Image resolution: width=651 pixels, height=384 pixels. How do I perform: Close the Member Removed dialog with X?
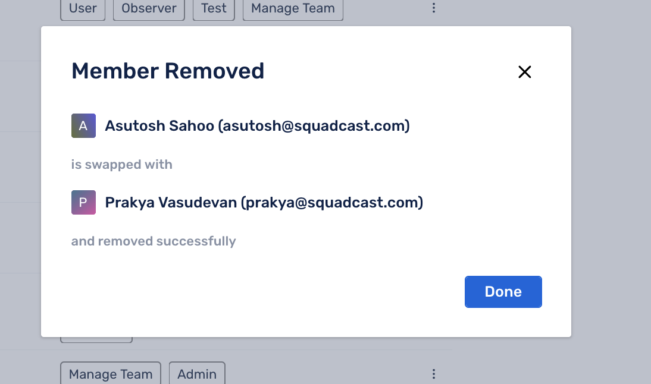point(524,72)
